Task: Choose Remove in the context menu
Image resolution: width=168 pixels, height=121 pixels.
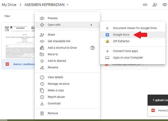Action: 67,113
